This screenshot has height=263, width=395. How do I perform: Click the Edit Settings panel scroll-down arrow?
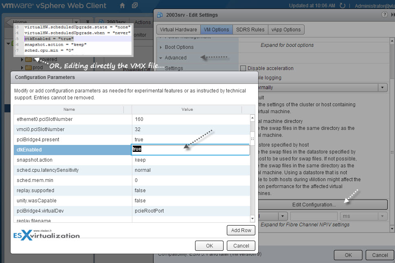click(392, 228)
